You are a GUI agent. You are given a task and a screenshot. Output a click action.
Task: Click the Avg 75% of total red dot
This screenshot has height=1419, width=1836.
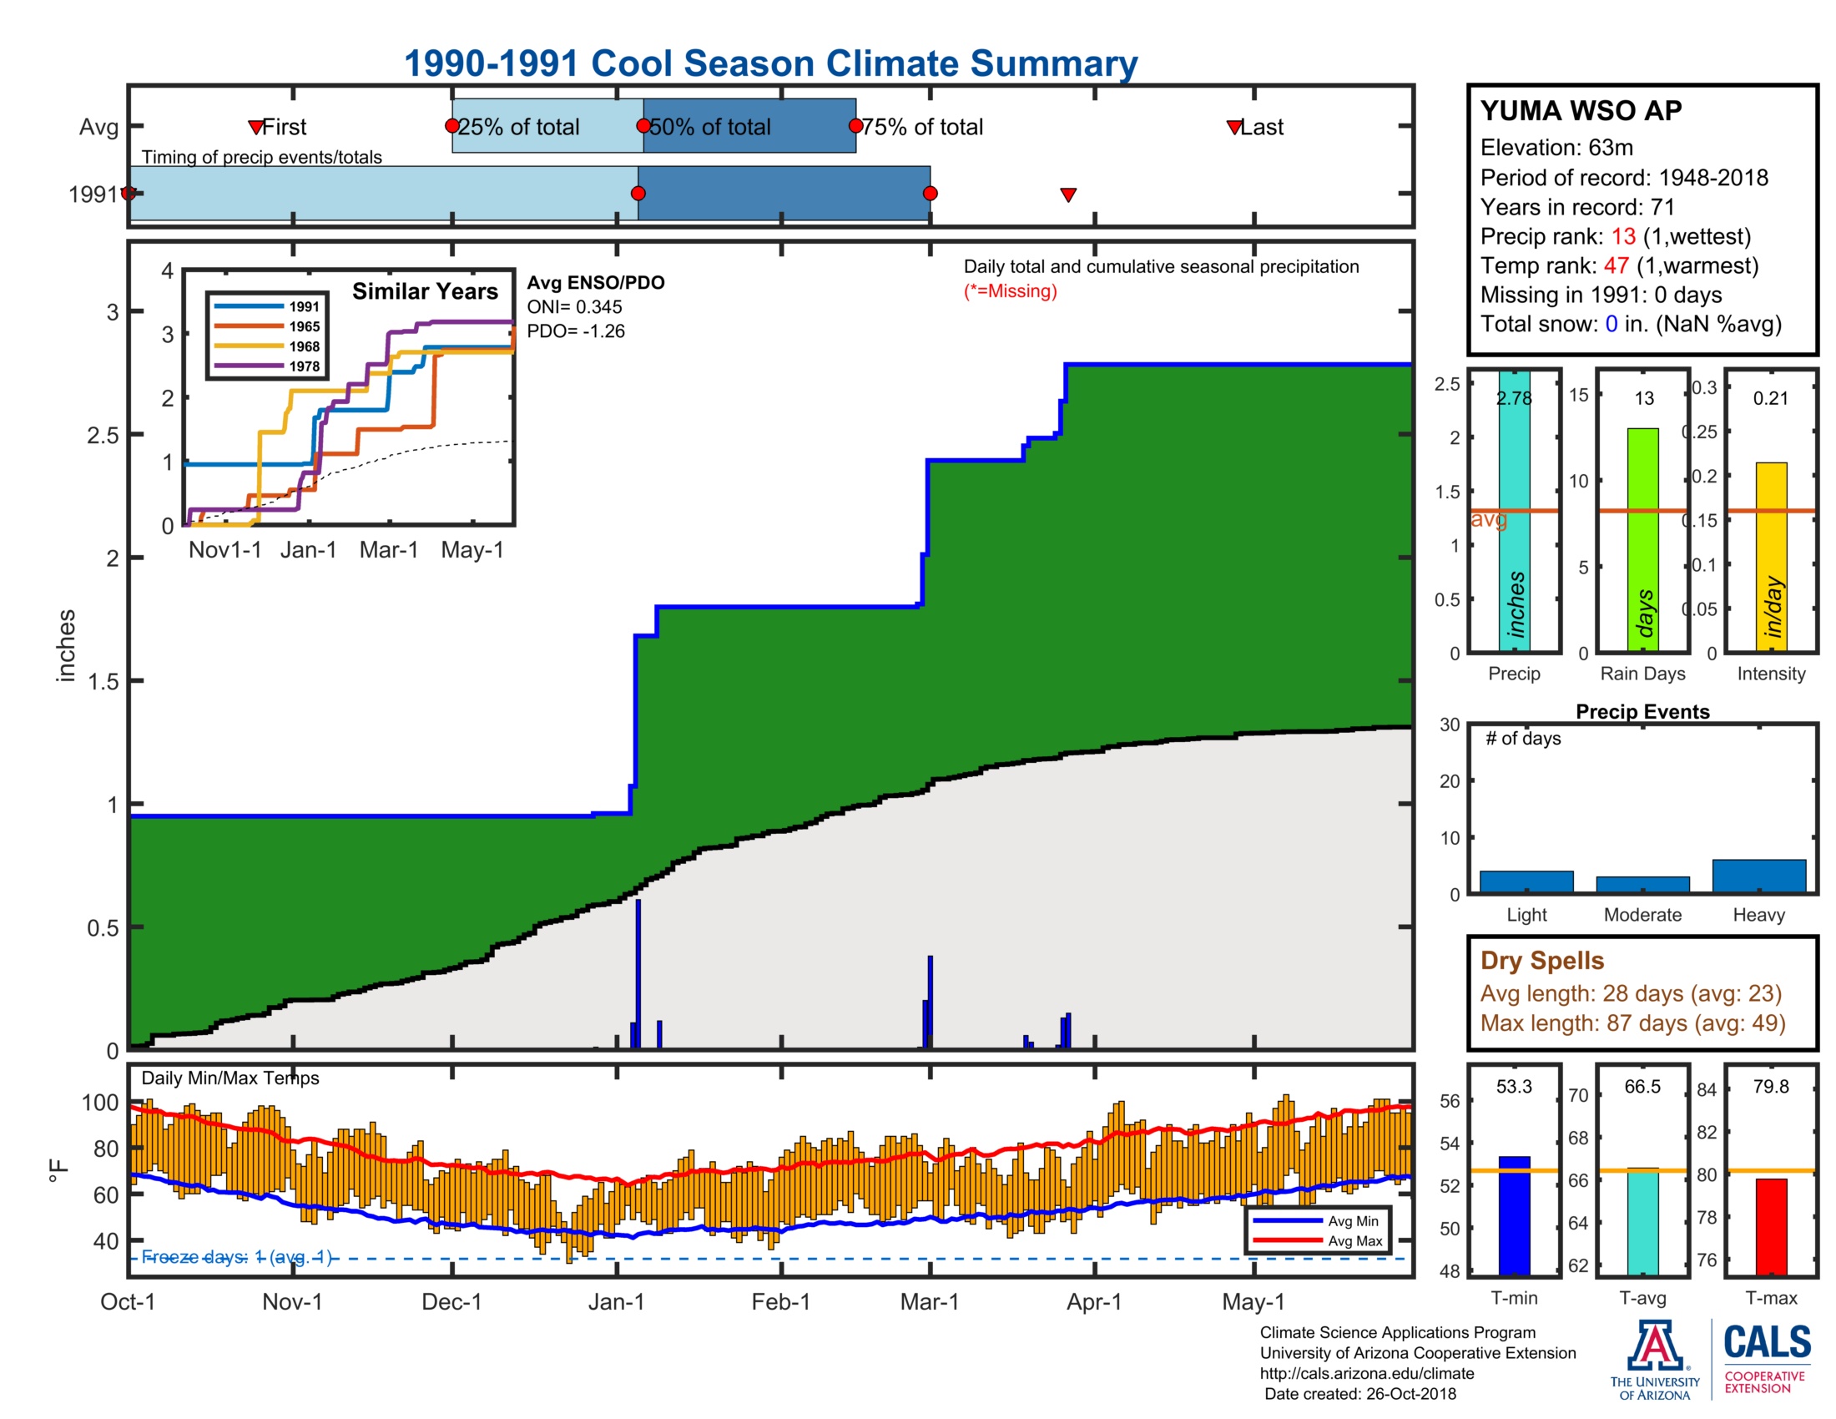855,126
